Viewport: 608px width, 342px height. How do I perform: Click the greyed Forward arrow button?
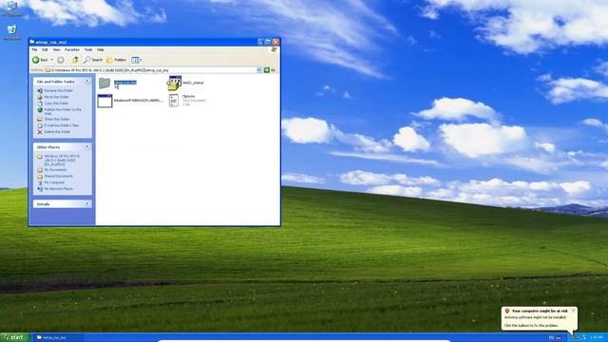(61, 60)
